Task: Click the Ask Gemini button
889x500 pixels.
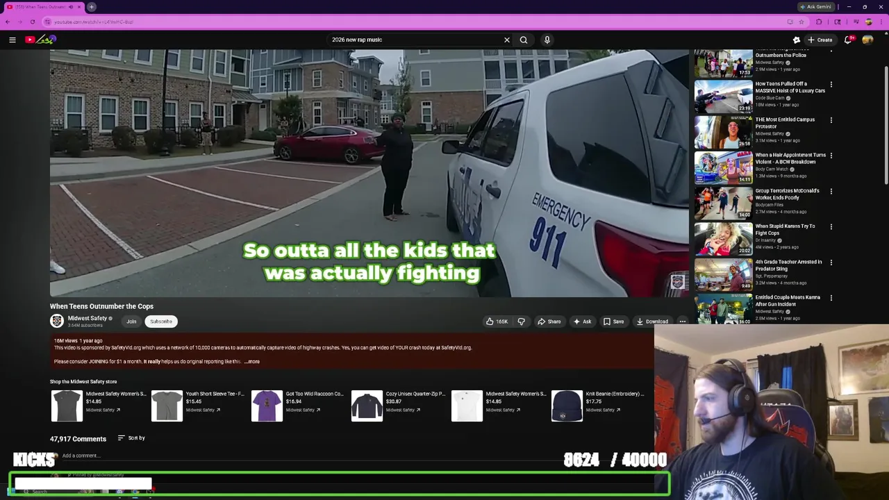Action: (816, 7)
